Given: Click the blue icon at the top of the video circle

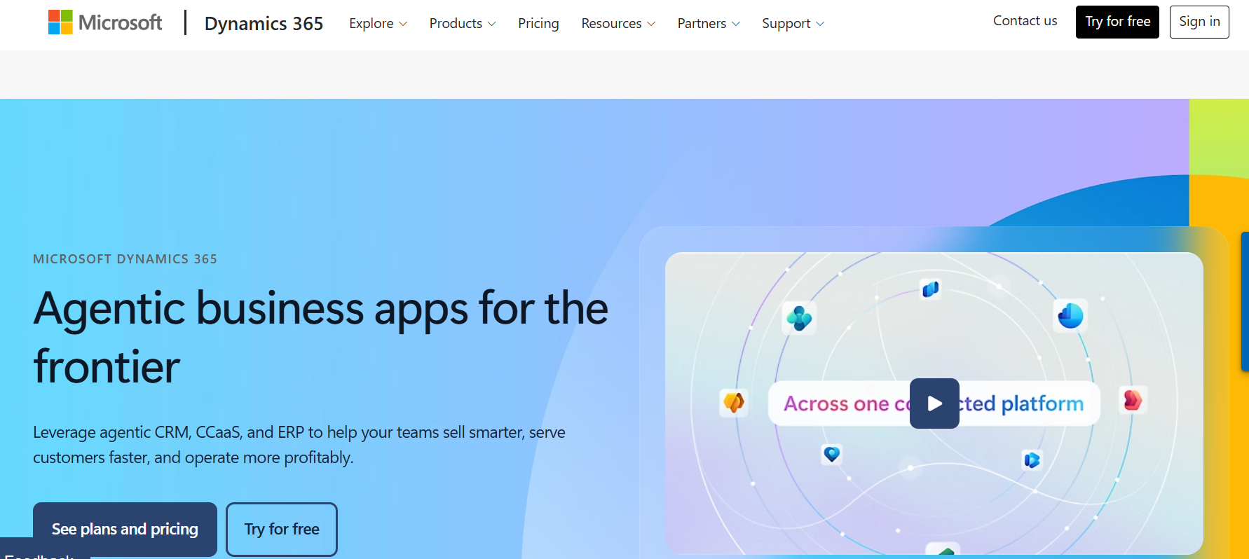Looking at the screenshot, I should coord(930,289).
